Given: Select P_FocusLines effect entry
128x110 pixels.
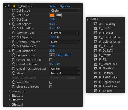Looking at the screenshot, I should coord(108,64).
